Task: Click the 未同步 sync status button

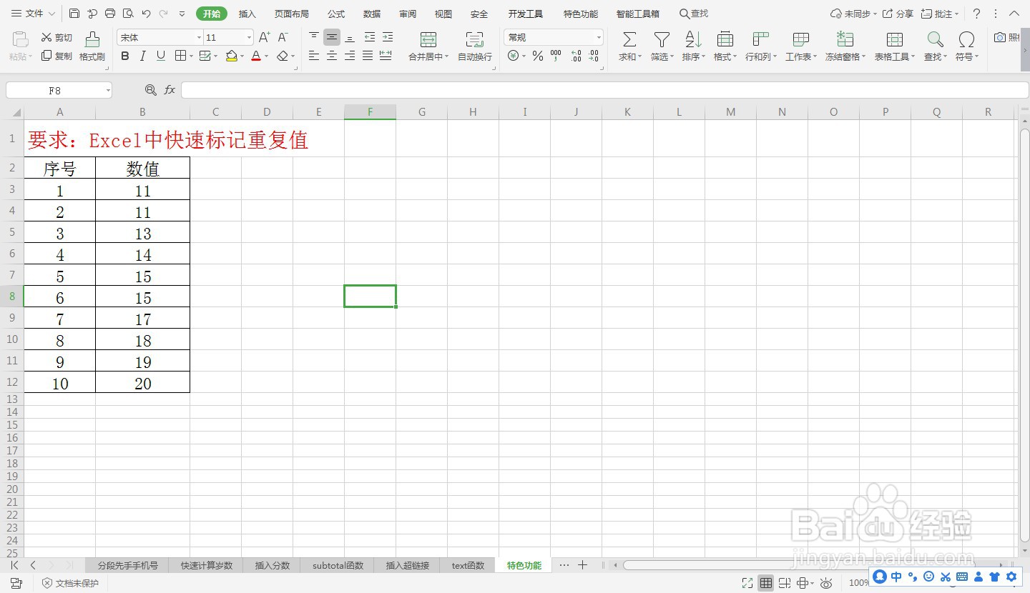Action: [x=854, y=14]
